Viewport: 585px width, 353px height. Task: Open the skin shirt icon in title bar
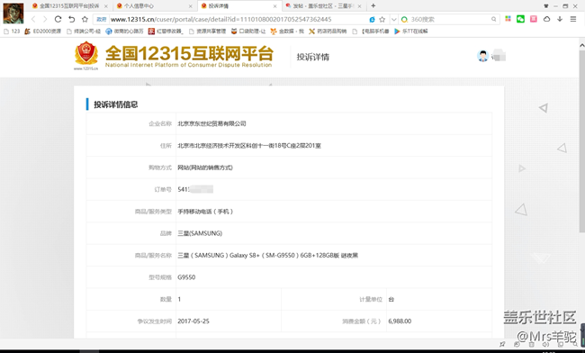click(x=546, y=6)
